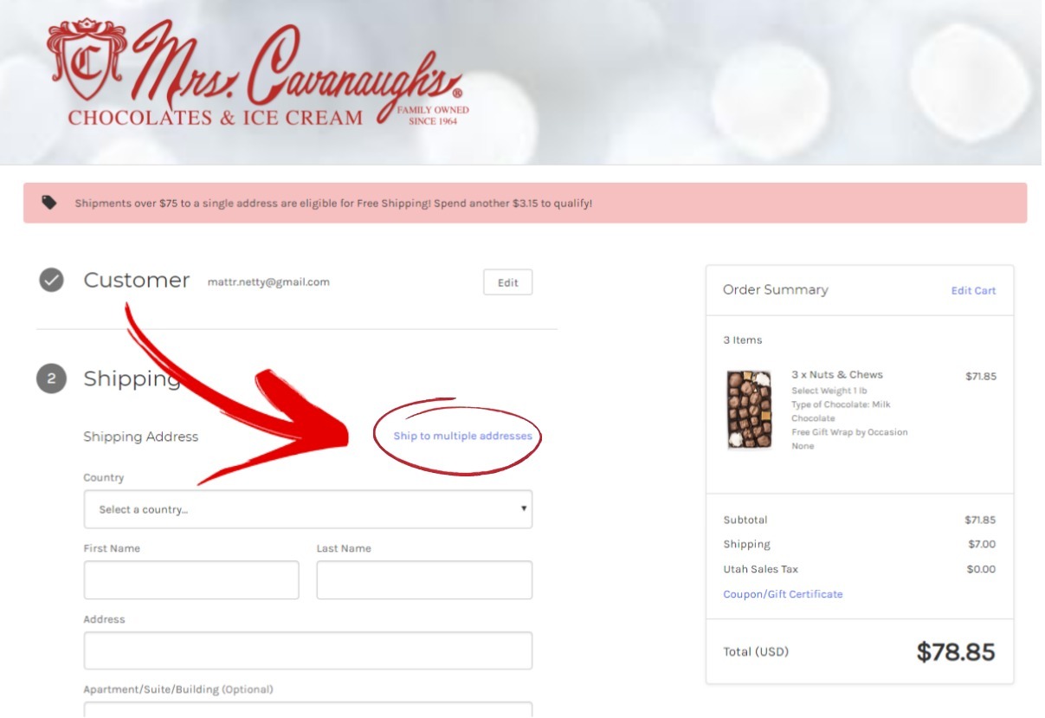Open the Edit Cart link
The height and width of the screenshot is (718, 1045).
pyautogui.click(x=973, y=291)
